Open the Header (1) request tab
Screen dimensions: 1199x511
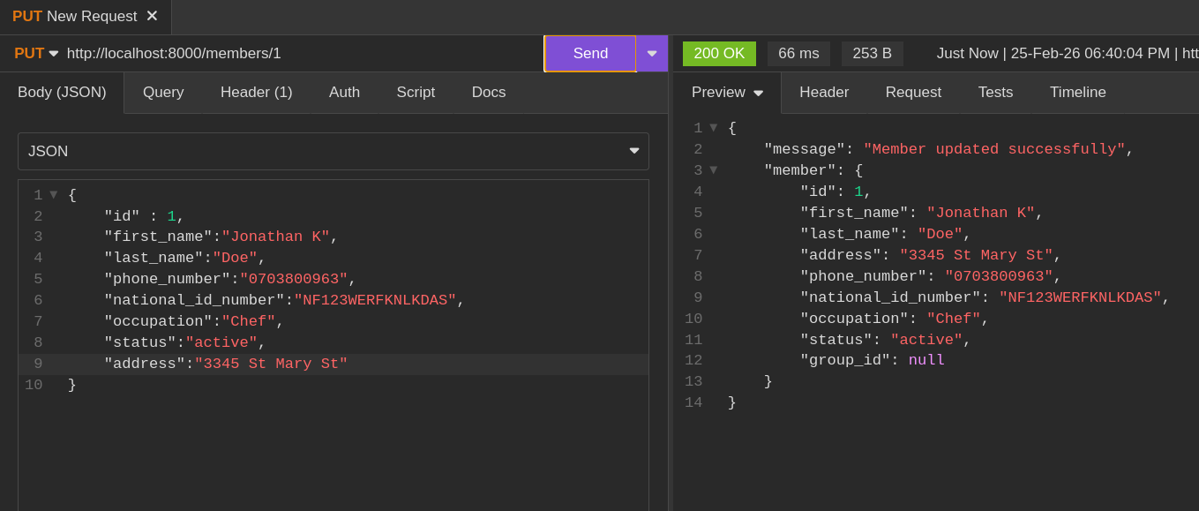pyautogui.click(x=256, y=93)
